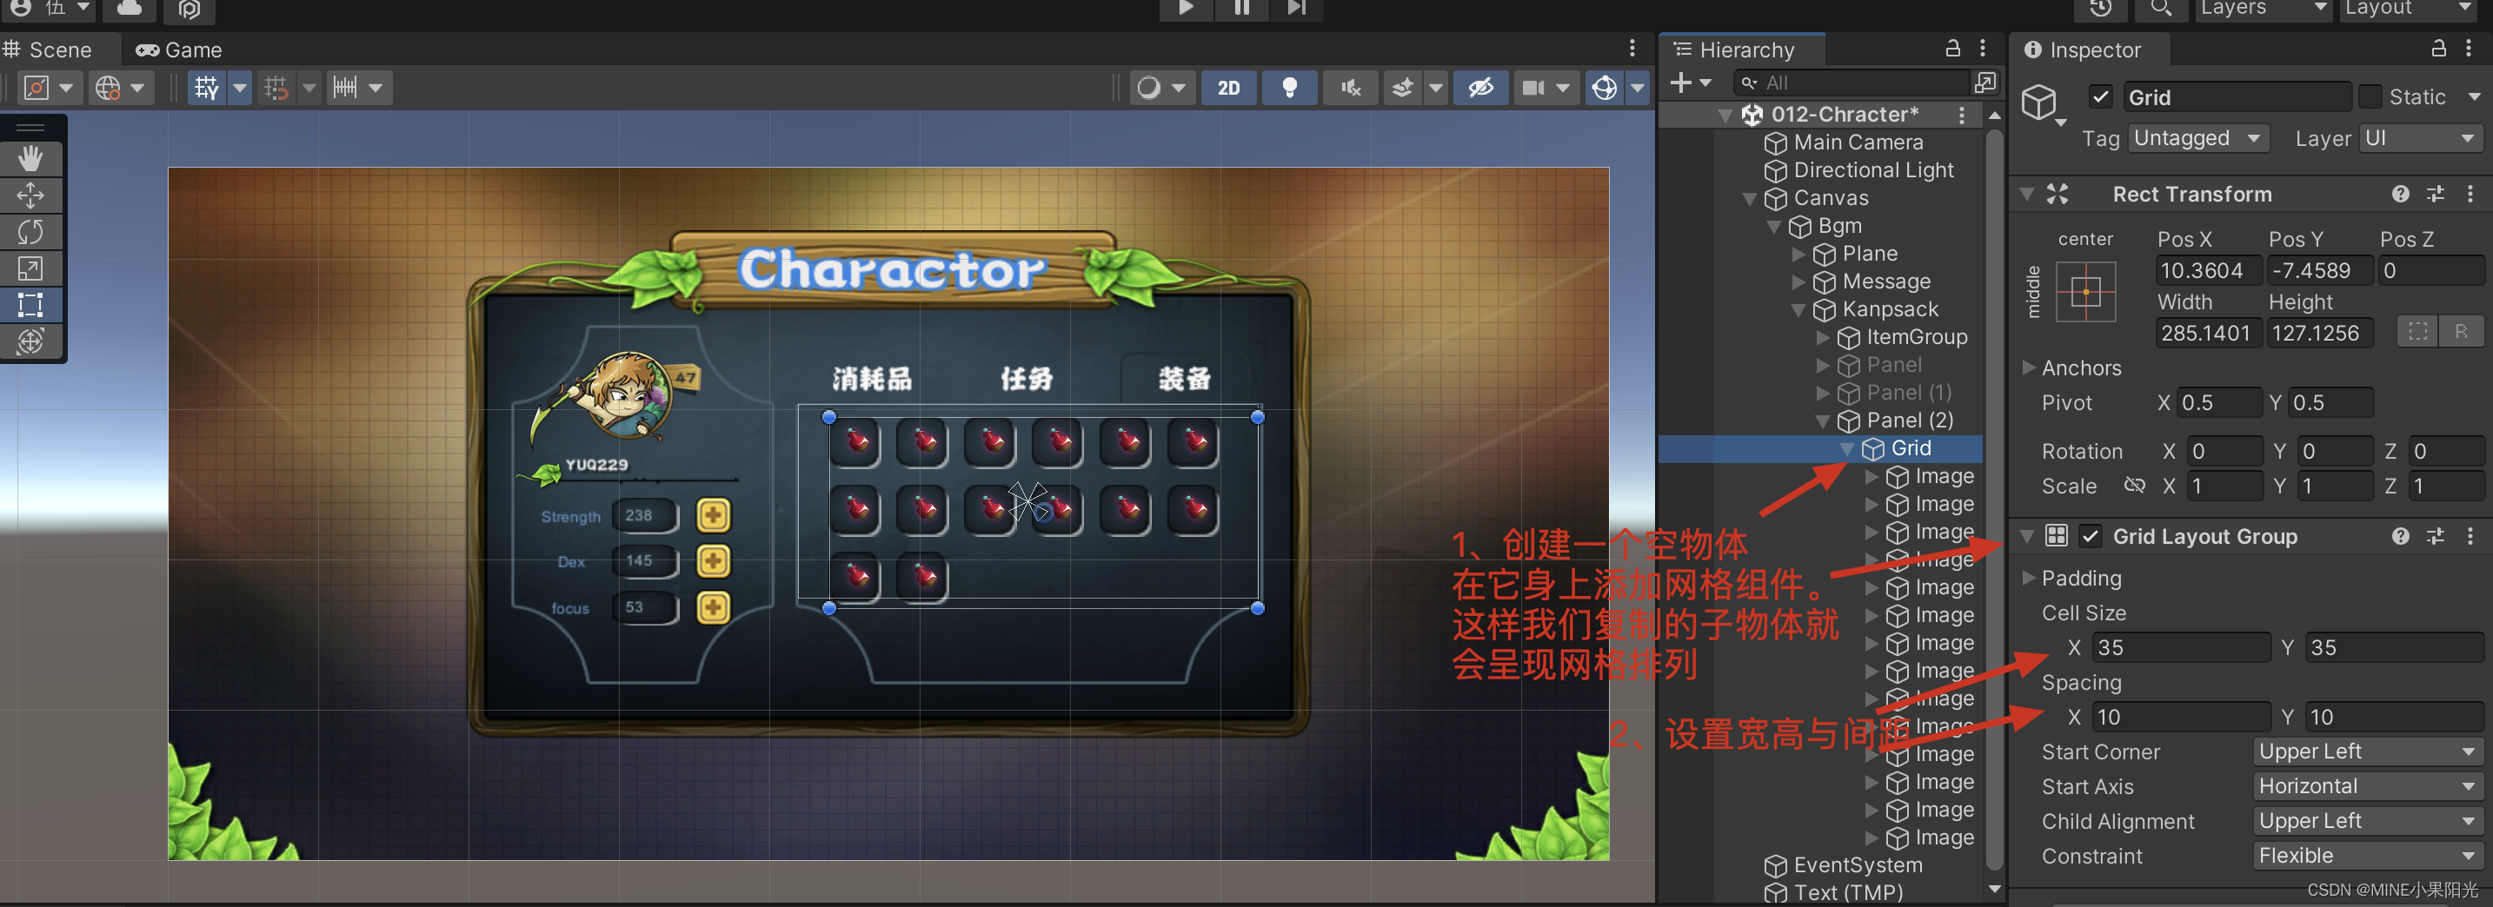This screenshot has height=907, width=2493.
Task: Toggle the constrained scale link icon
Action: click(2135, 486)
